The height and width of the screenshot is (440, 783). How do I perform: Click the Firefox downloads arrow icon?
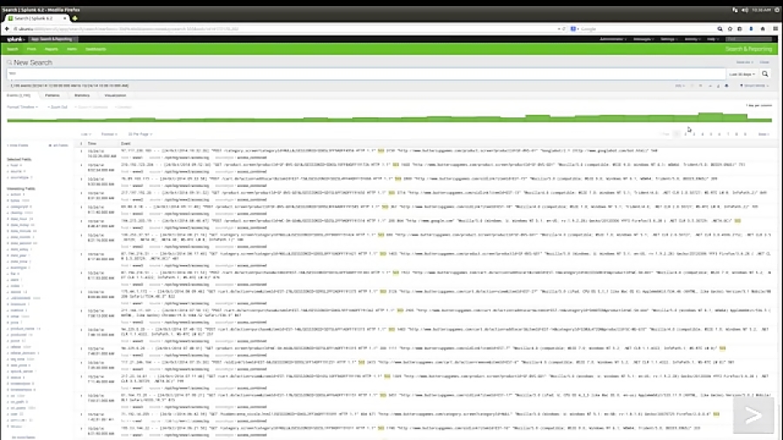click(751, 29)
